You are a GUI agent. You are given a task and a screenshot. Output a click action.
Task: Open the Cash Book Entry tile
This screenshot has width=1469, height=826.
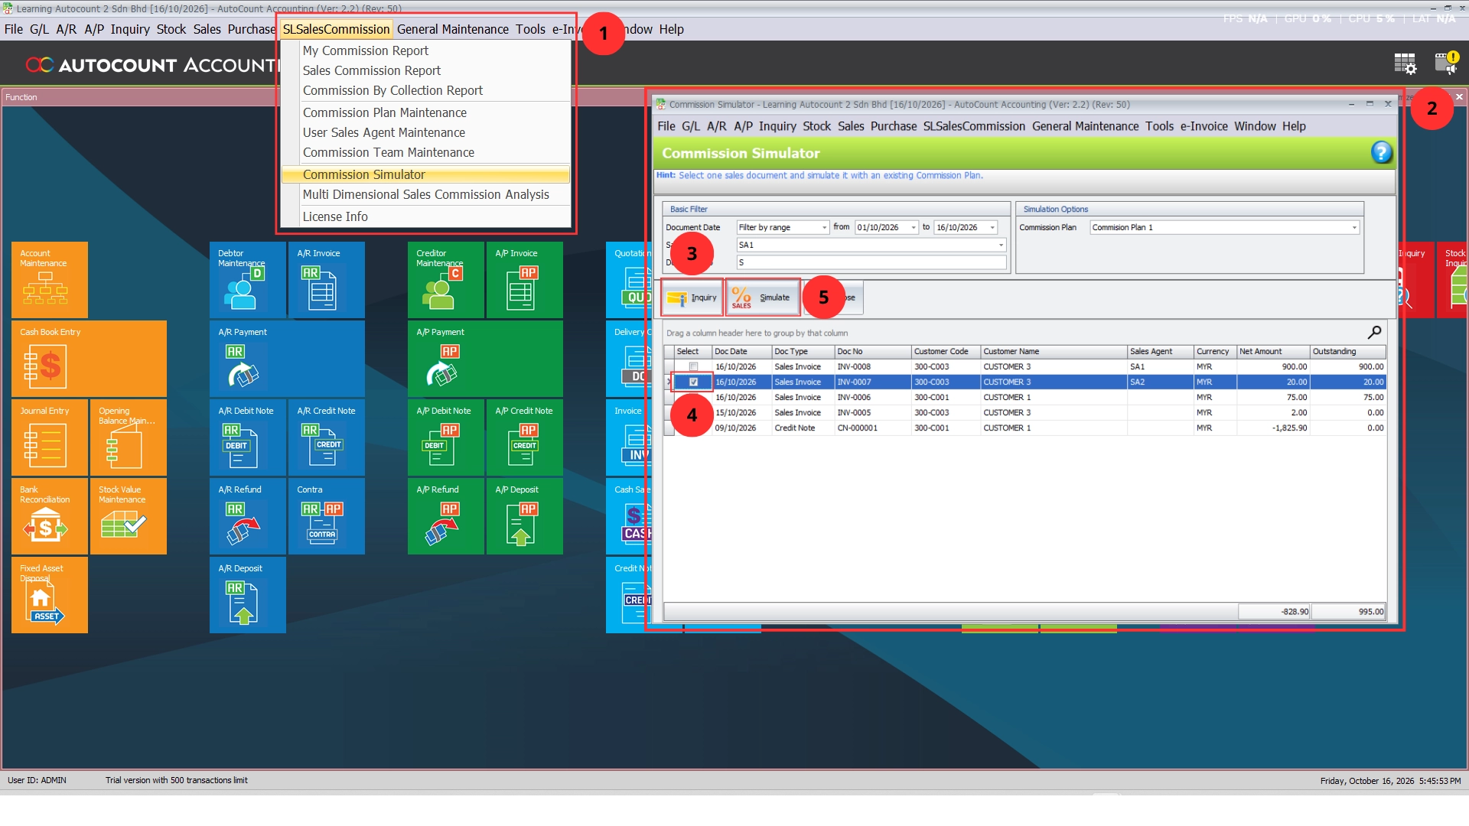pos(89,359)
